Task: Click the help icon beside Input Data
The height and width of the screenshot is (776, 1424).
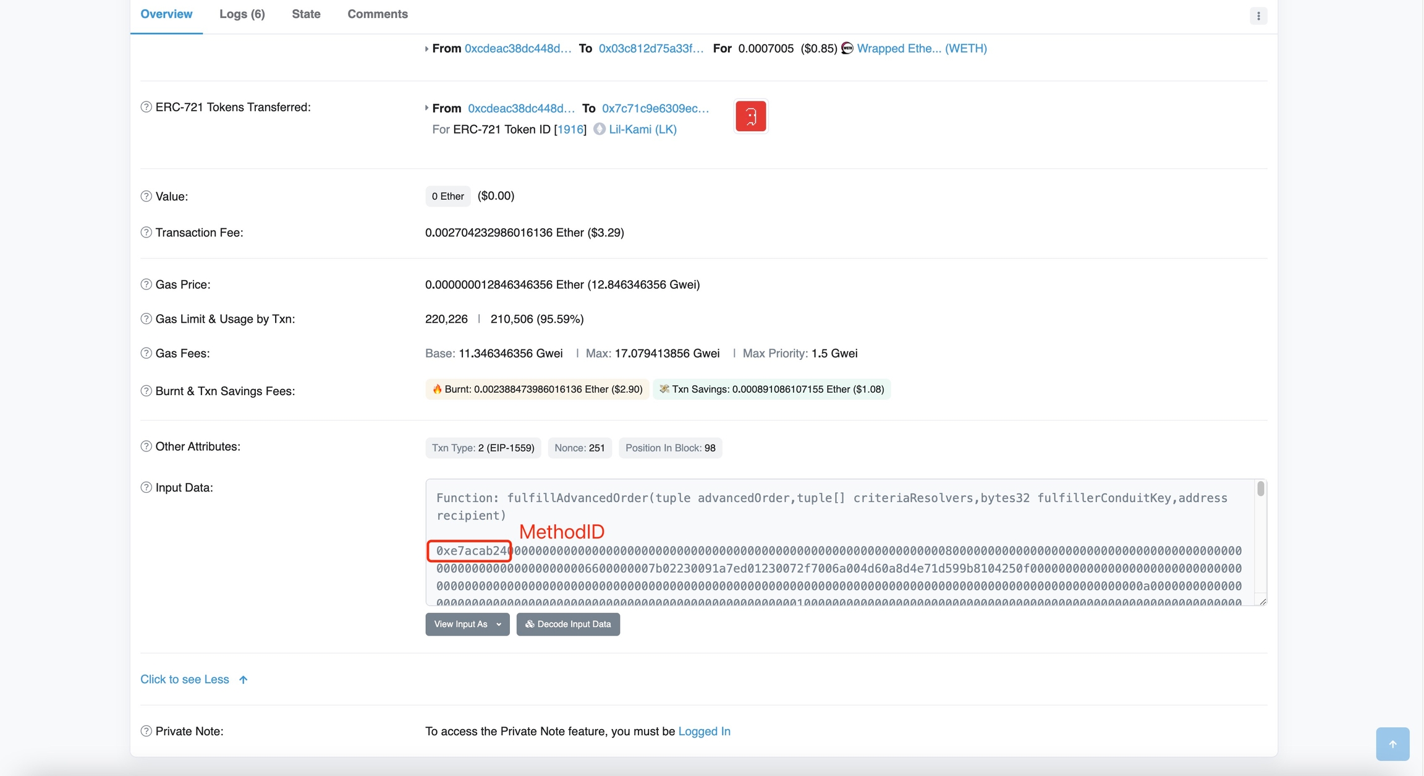Action: [x=146, y=487]
